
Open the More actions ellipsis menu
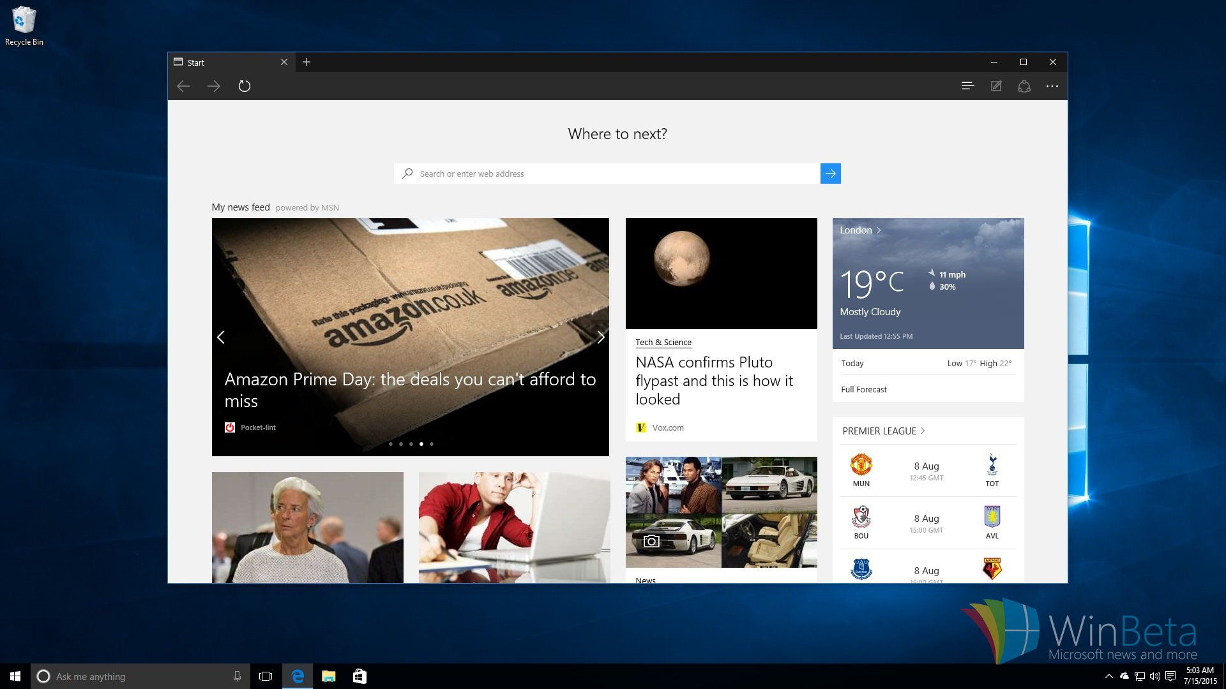click(x=1052, y=86)
